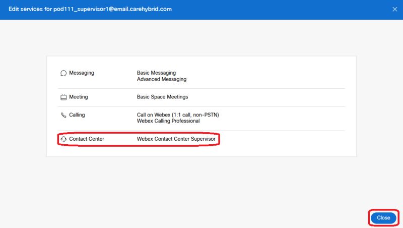Close the dialog with the X icon
Viewport: 403px width, 228px height.
[x=395, y=9]
